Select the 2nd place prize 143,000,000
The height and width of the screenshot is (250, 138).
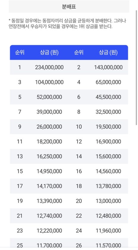click(108, 67)
